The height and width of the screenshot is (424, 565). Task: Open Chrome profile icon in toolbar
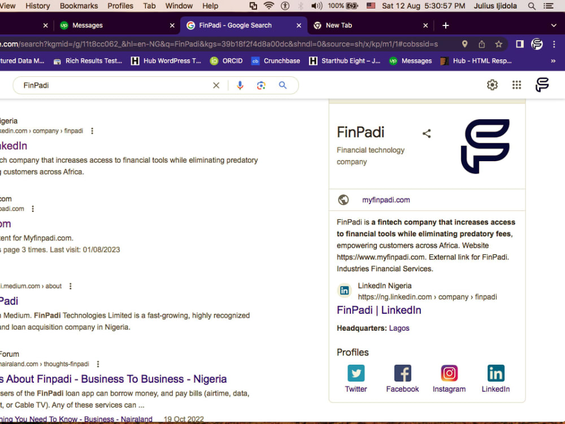click(x=537, y=44)
